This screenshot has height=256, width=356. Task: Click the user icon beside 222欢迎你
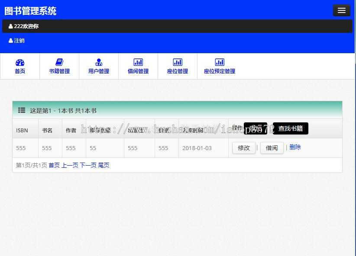point(11,26)
